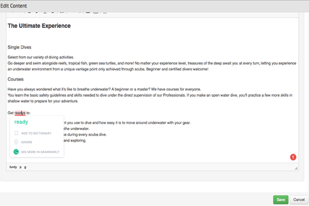The width and height of the screenshot is (309, 206).
Task: Select the body element in path bar
Action: click(13, 167)
